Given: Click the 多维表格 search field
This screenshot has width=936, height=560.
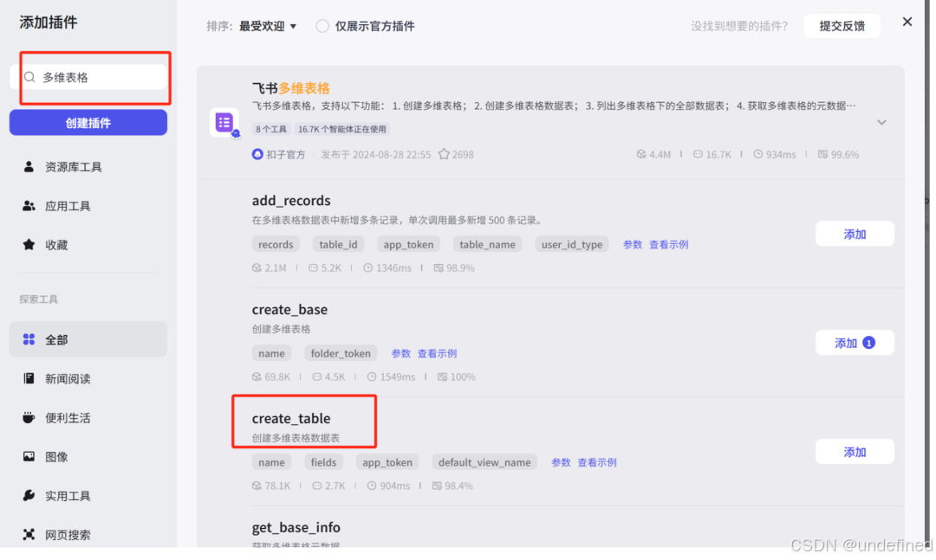Looking at the screenshot, I should 88,77.
